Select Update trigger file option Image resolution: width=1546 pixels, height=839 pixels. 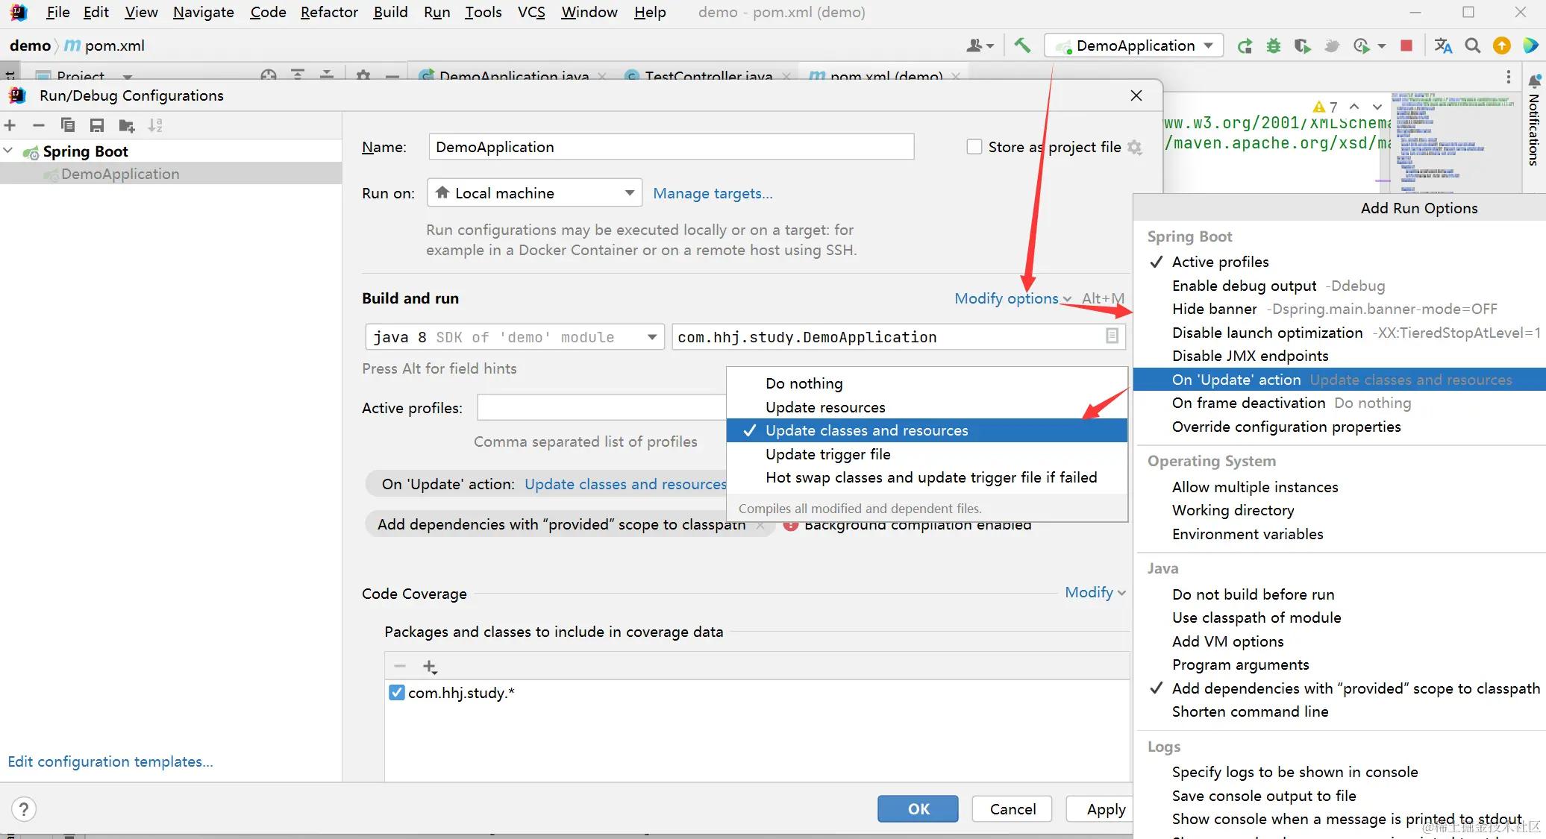(827, 454)
